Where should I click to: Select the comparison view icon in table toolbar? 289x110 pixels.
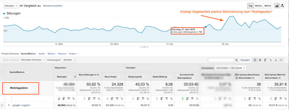270,60
